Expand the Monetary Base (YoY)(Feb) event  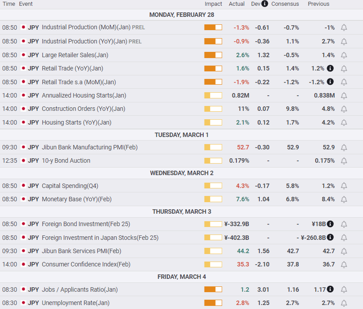pyautogui.click(x=181, y=199)
